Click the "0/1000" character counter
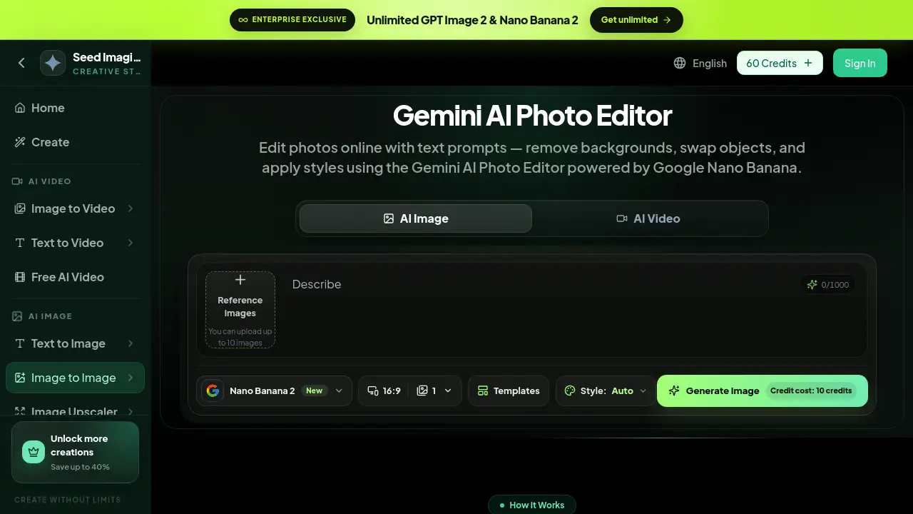Image resolution: width=913 pixels, height=514 pixels. point(835,285)
